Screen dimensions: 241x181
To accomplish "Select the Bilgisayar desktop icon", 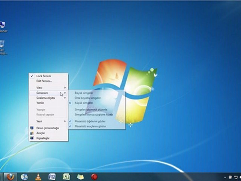I will (x=3, y=27).
